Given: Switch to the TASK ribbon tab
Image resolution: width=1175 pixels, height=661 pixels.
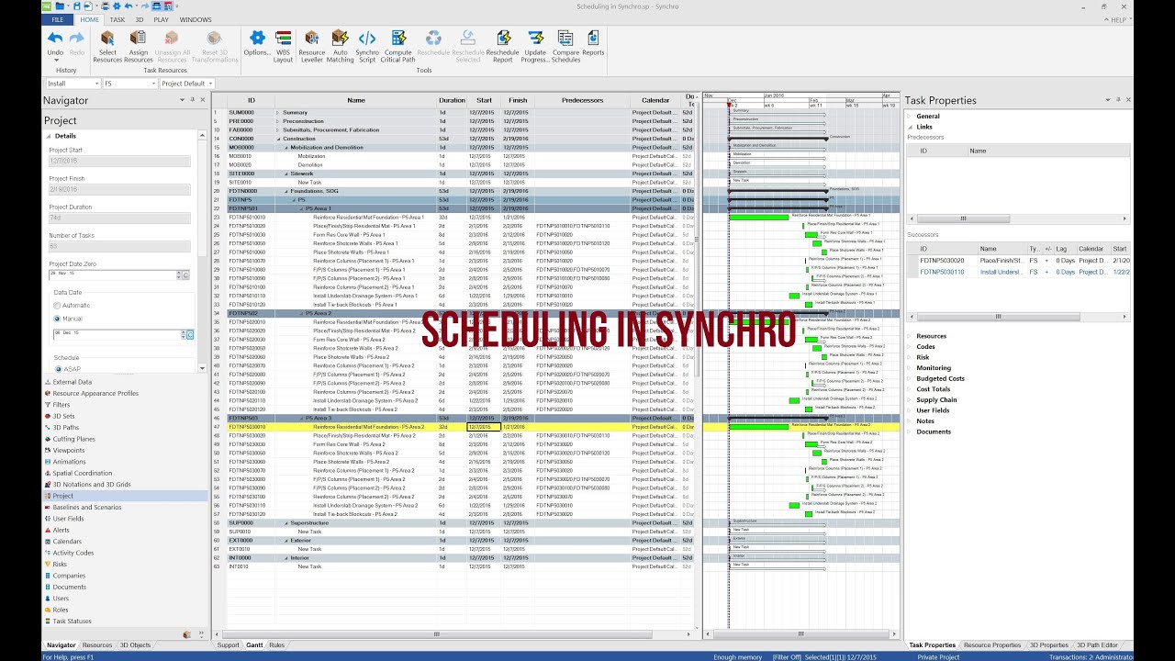Looking at the screenshot, I should click(117, 19).
